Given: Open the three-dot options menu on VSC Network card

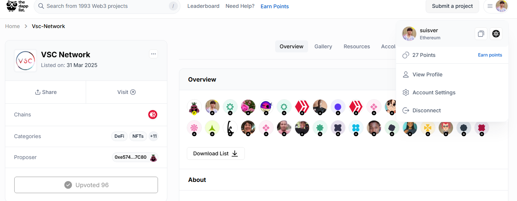Looking at the screenshot, I should click(153, 54).
